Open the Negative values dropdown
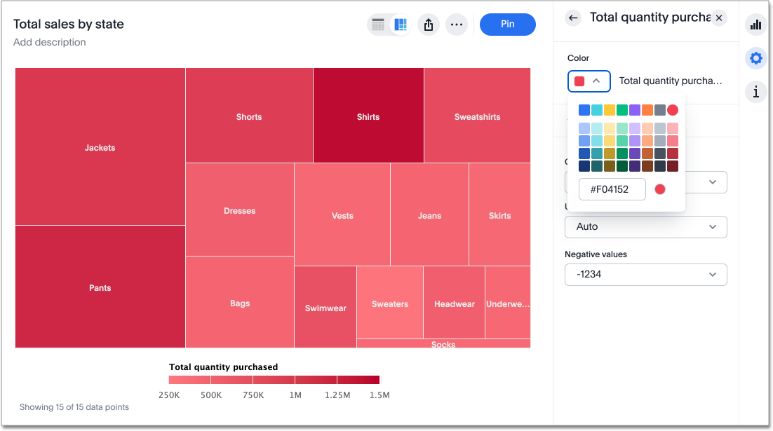This screenshot has height=431, width=773. coord(645,275)
